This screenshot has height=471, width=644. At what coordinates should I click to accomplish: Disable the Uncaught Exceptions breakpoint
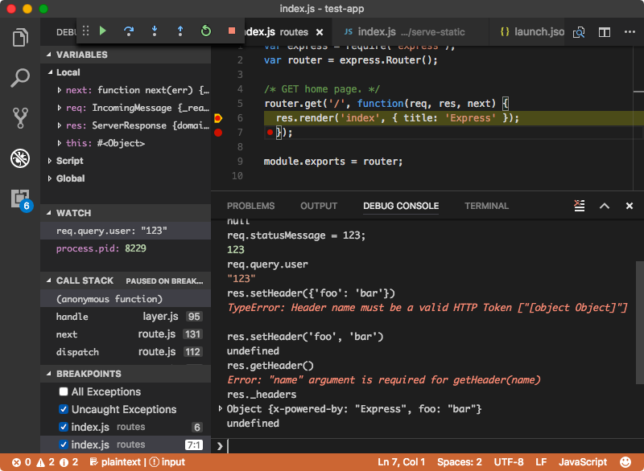[64, 409]
